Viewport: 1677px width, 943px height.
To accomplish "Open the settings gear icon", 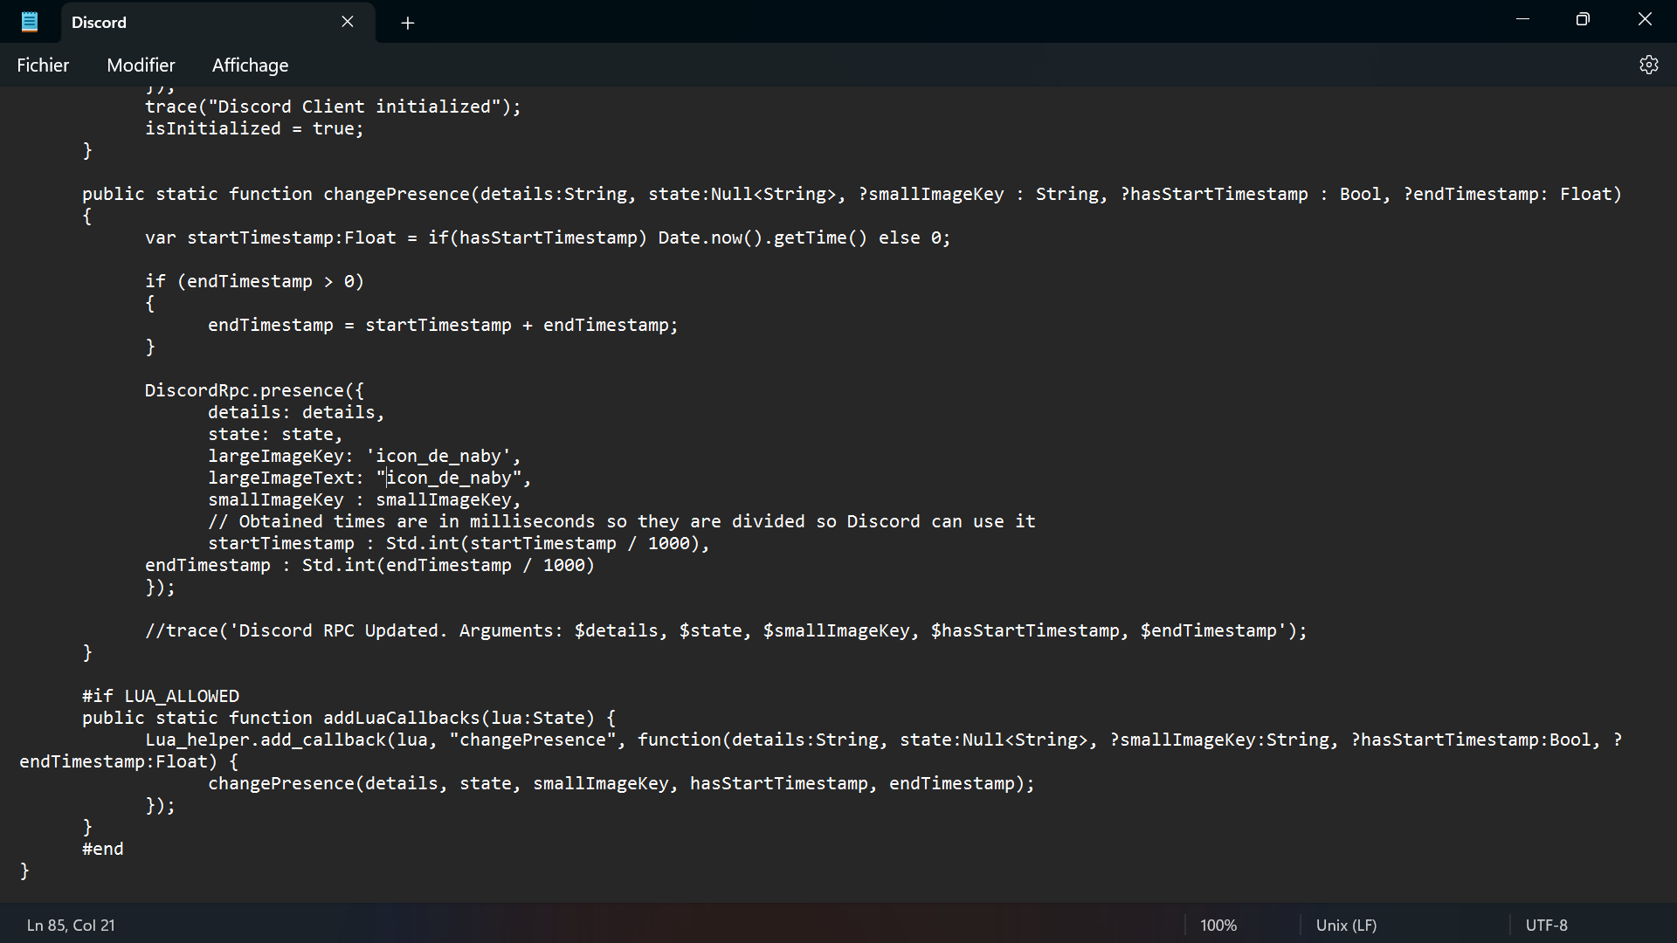I will click(1649, 64).
